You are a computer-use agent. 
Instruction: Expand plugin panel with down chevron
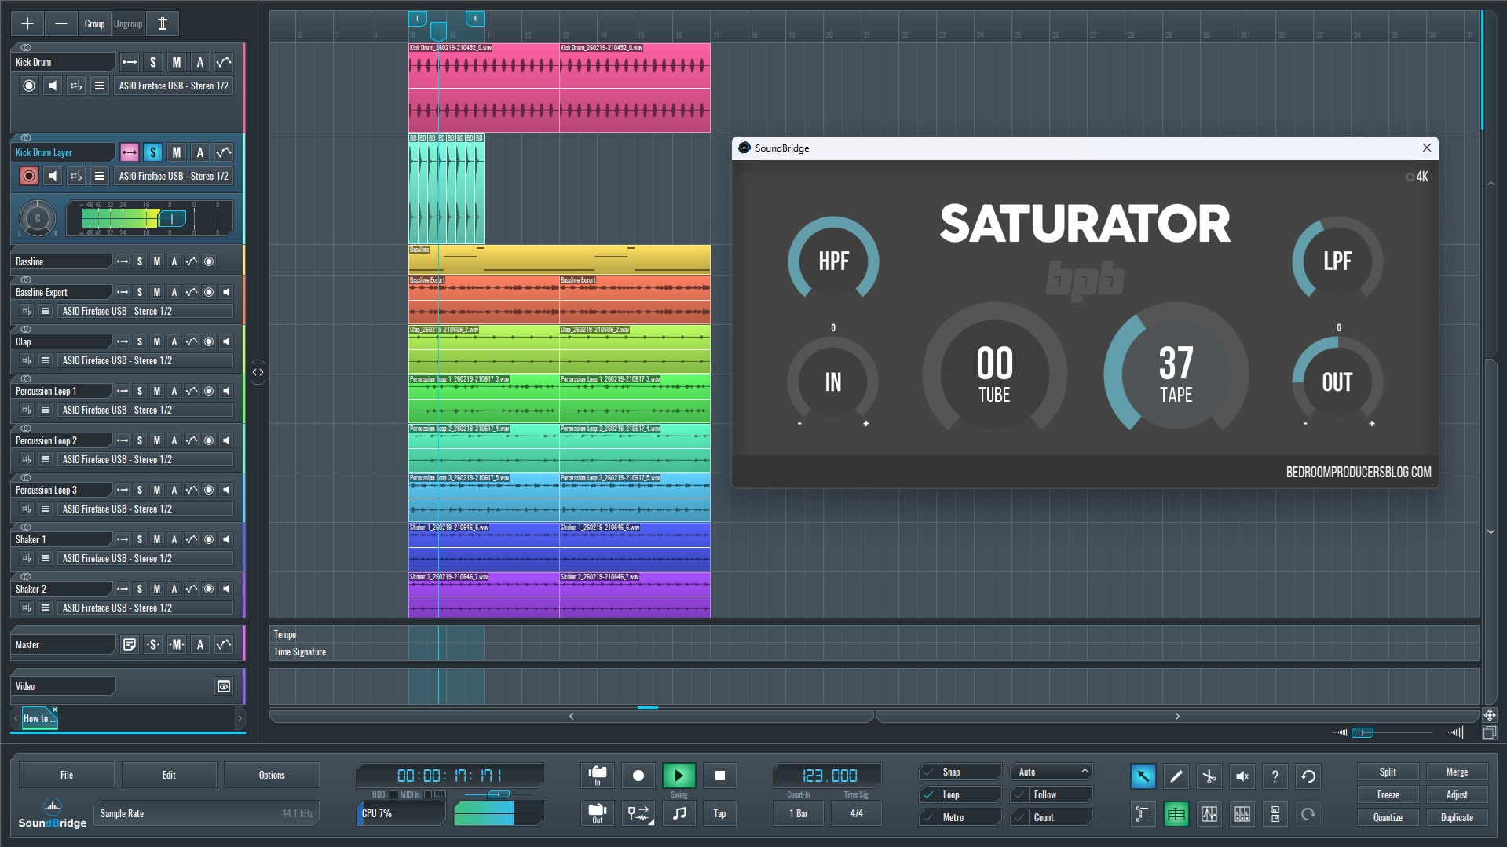[1491, 532]
